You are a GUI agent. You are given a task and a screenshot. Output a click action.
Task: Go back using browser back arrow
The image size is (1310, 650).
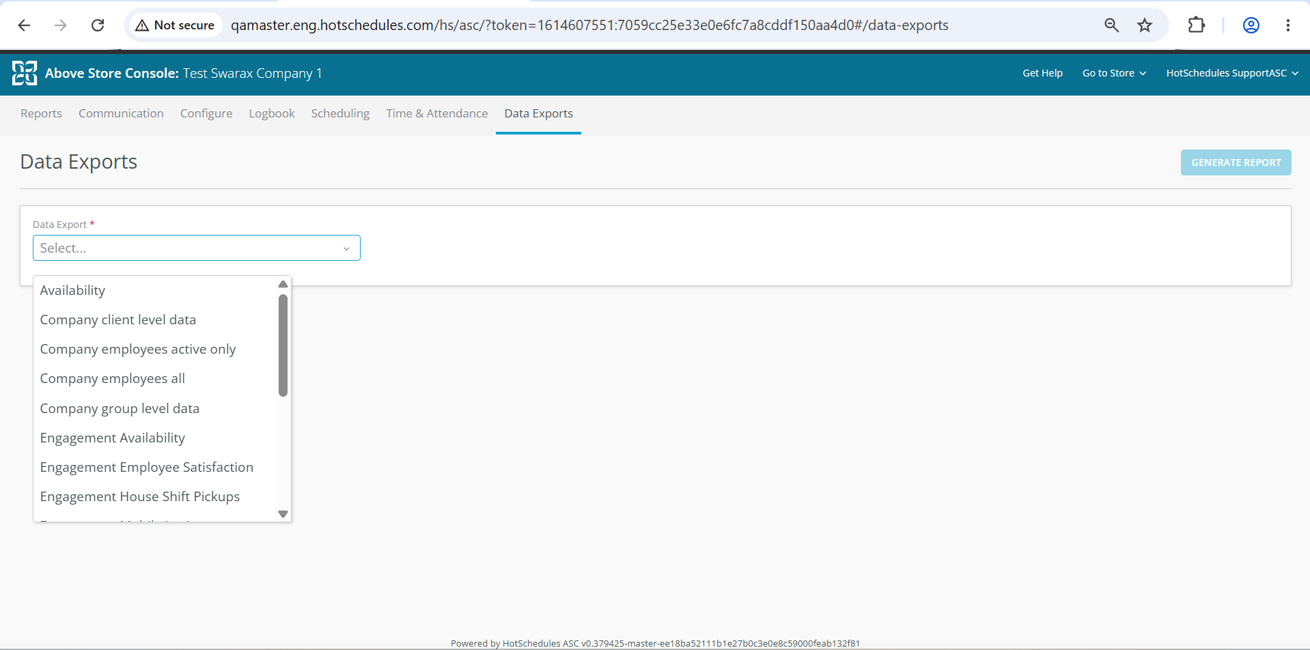[x=24, y=25]
